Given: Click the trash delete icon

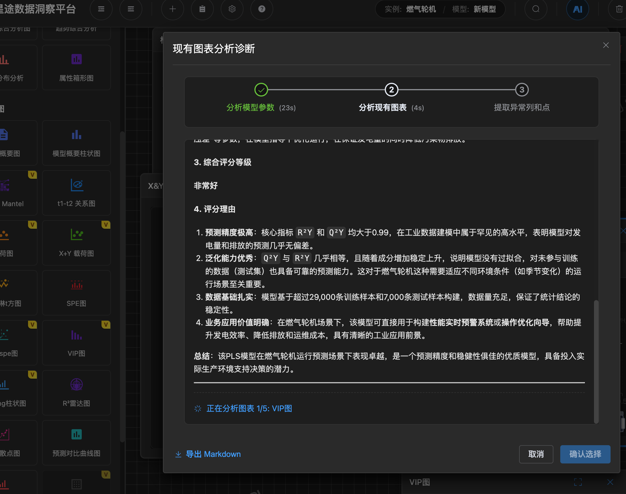Looking at the screenshot, I should [619, 9].
